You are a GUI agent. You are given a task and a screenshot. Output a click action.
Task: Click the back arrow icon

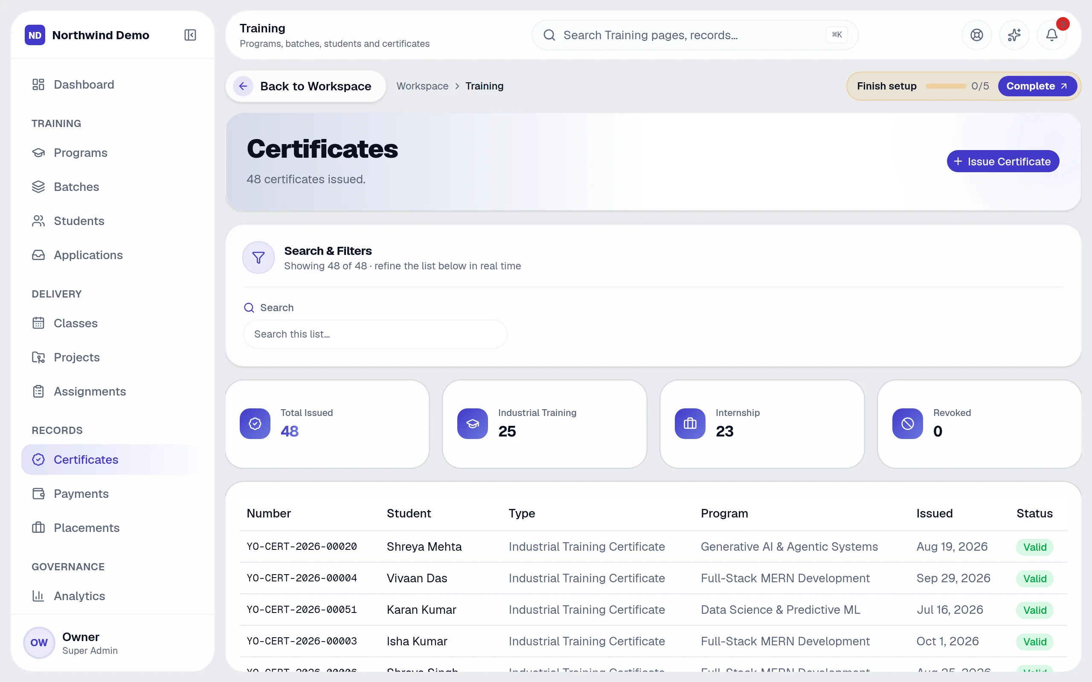coord(243,86)
